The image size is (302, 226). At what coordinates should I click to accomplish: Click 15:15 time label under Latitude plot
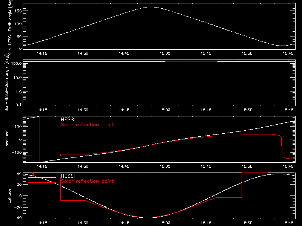tap(206, 223)
